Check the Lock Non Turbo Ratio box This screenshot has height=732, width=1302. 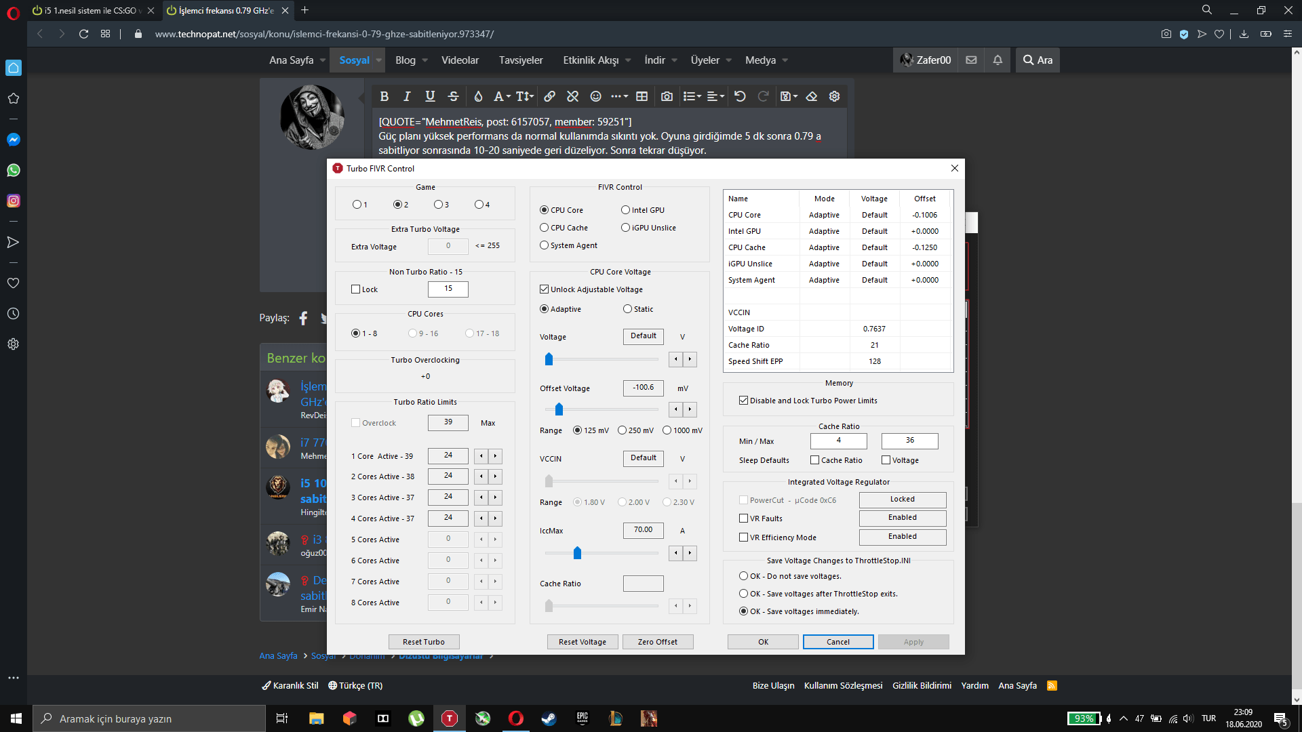click(x=355, y=289)
